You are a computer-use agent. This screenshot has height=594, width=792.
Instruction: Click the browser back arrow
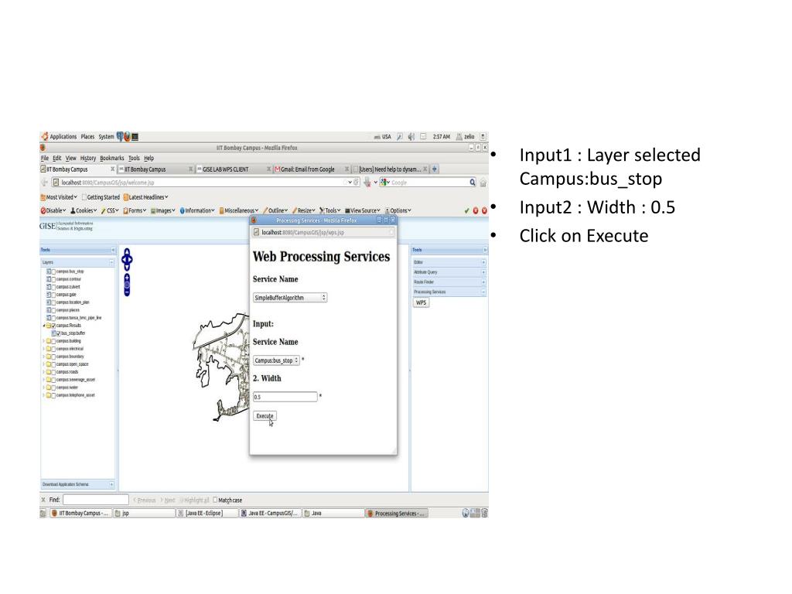point(44,183)
